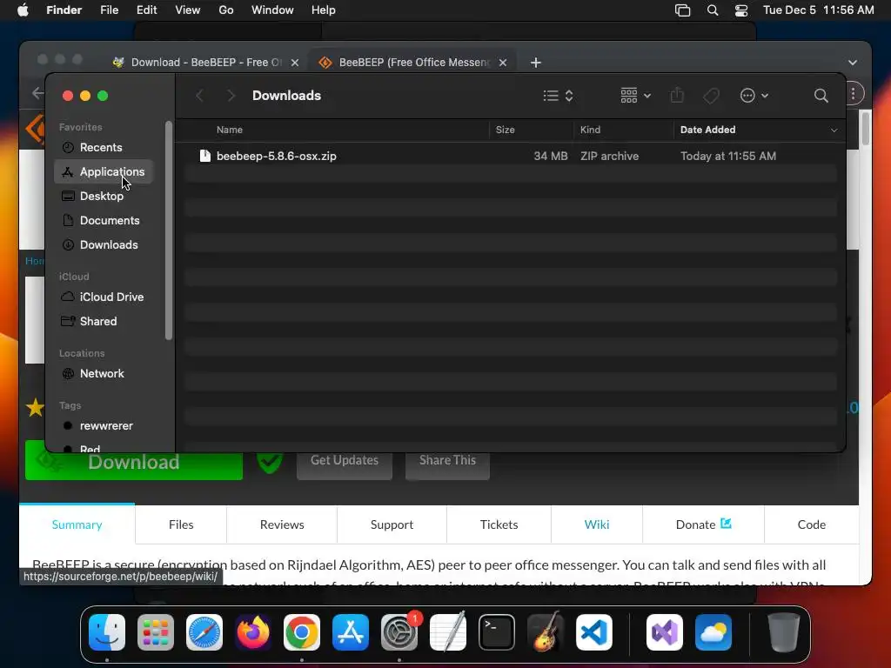Viewport: 891px width, 668px height.
Task: Open Recents in Finder sidebar
Action: pos(101,147)
